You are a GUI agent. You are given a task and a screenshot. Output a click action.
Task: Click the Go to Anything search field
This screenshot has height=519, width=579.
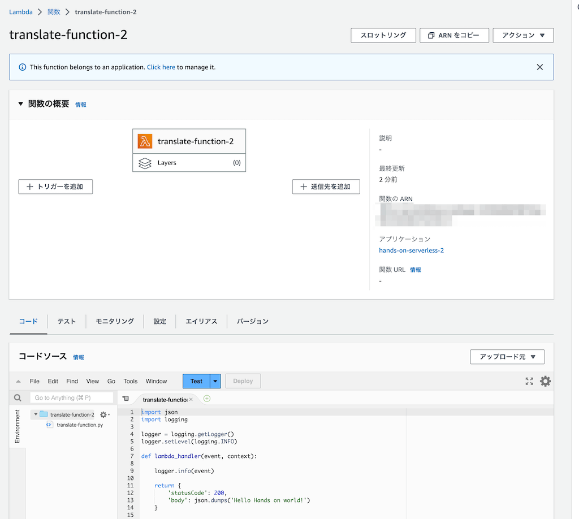(71, 397)
